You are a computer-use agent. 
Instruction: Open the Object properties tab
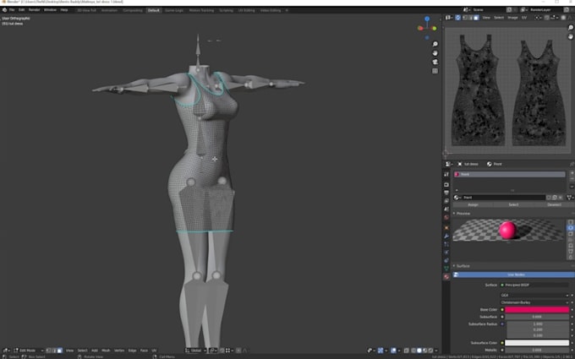[446, 228]
